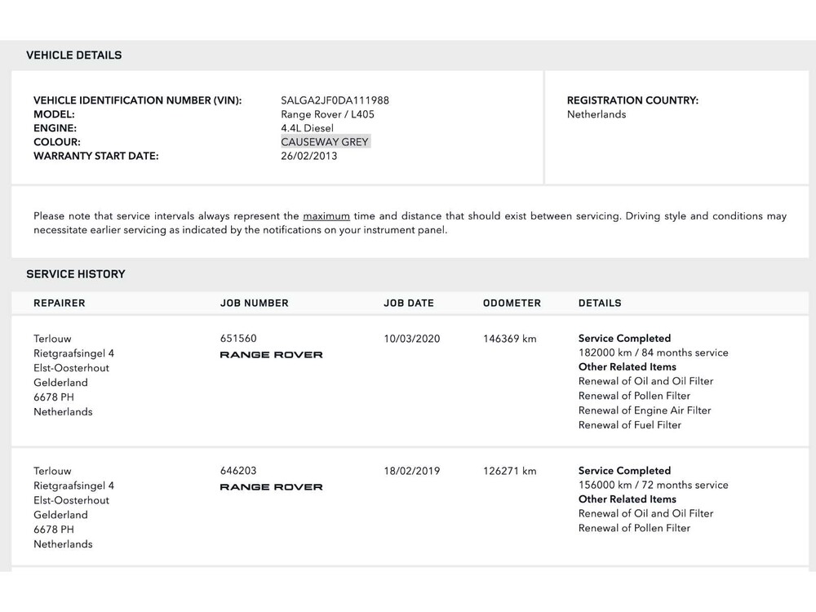Screen dimensions: 816x612
Task: Click the REPAIRER column header
Action: [x=59, y=303]
